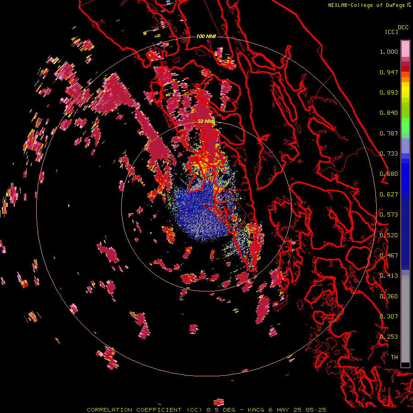Pick the gray lower segment of color bar
Image resolution: width=413 pixels, height=413 pixels.
coord(405,321)
